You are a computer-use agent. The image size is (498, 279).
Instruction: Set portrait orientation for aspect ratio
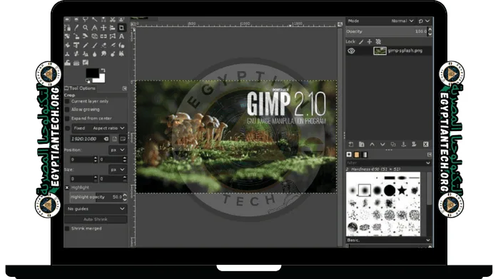[x=114, y=139]
